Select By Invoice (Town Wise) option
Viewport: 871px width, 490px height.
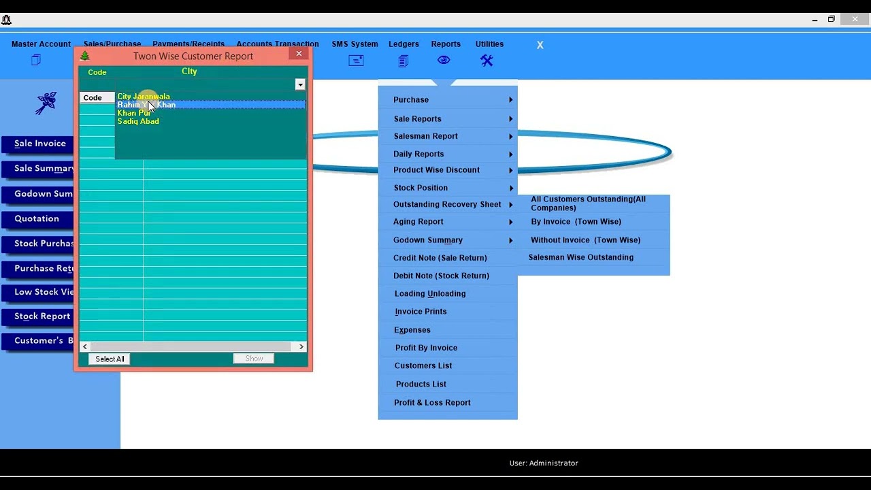coord(576,222)
